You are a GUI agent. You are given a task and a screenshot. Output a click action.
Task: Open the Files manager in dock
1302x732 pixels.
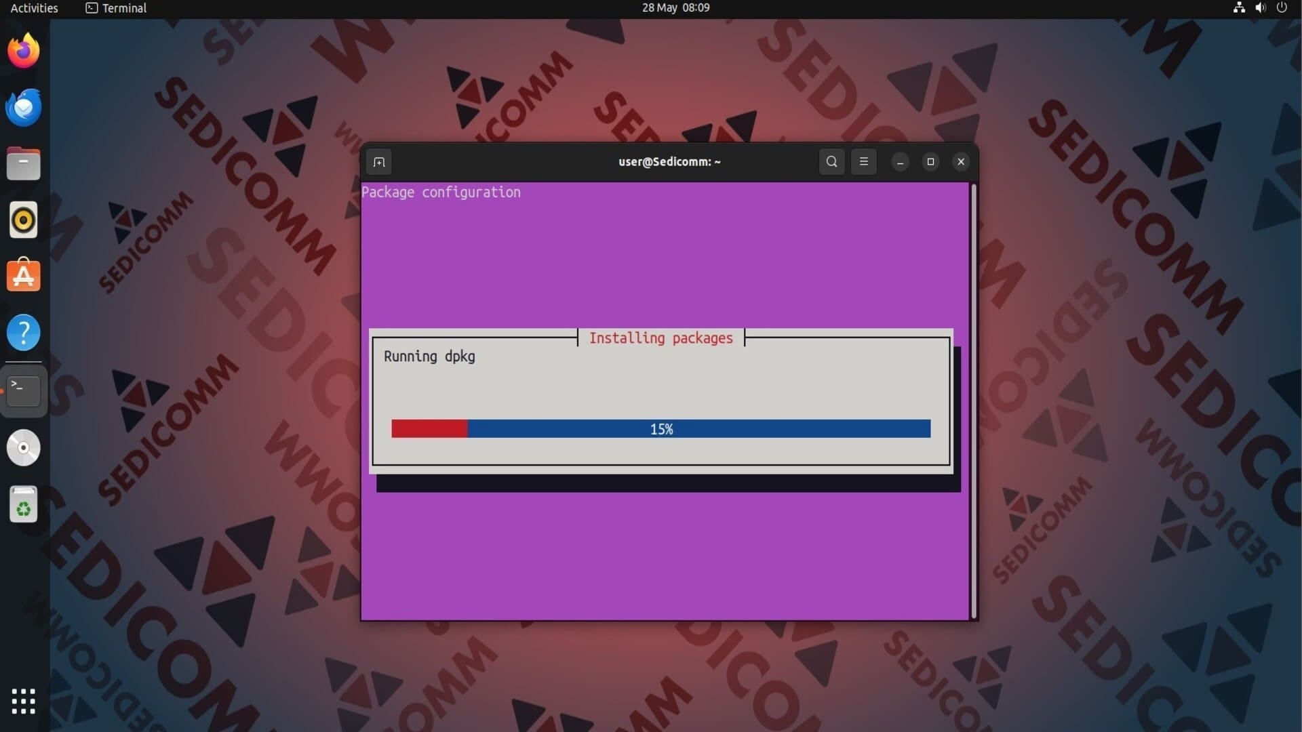pos(24,164)
